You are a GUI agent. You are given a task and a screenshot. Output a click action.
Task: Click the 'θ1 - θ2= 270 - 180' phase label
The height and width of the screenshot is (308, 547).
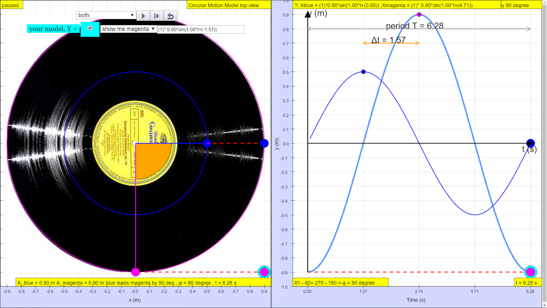pyautogui.click(x=340, y=283)
